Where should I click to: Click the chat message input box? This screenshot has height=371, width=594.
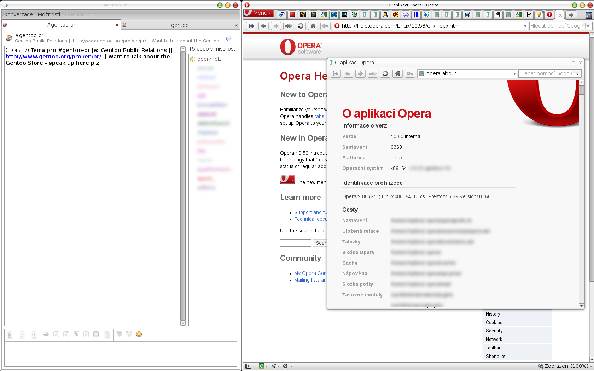click(121, 354)
